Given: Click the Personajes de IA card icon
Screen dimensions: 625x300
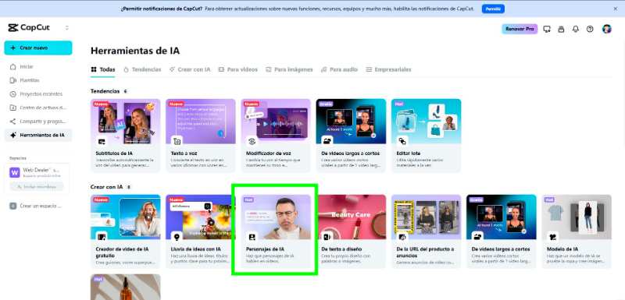Looking at the screenshot, I should [252, 237].
